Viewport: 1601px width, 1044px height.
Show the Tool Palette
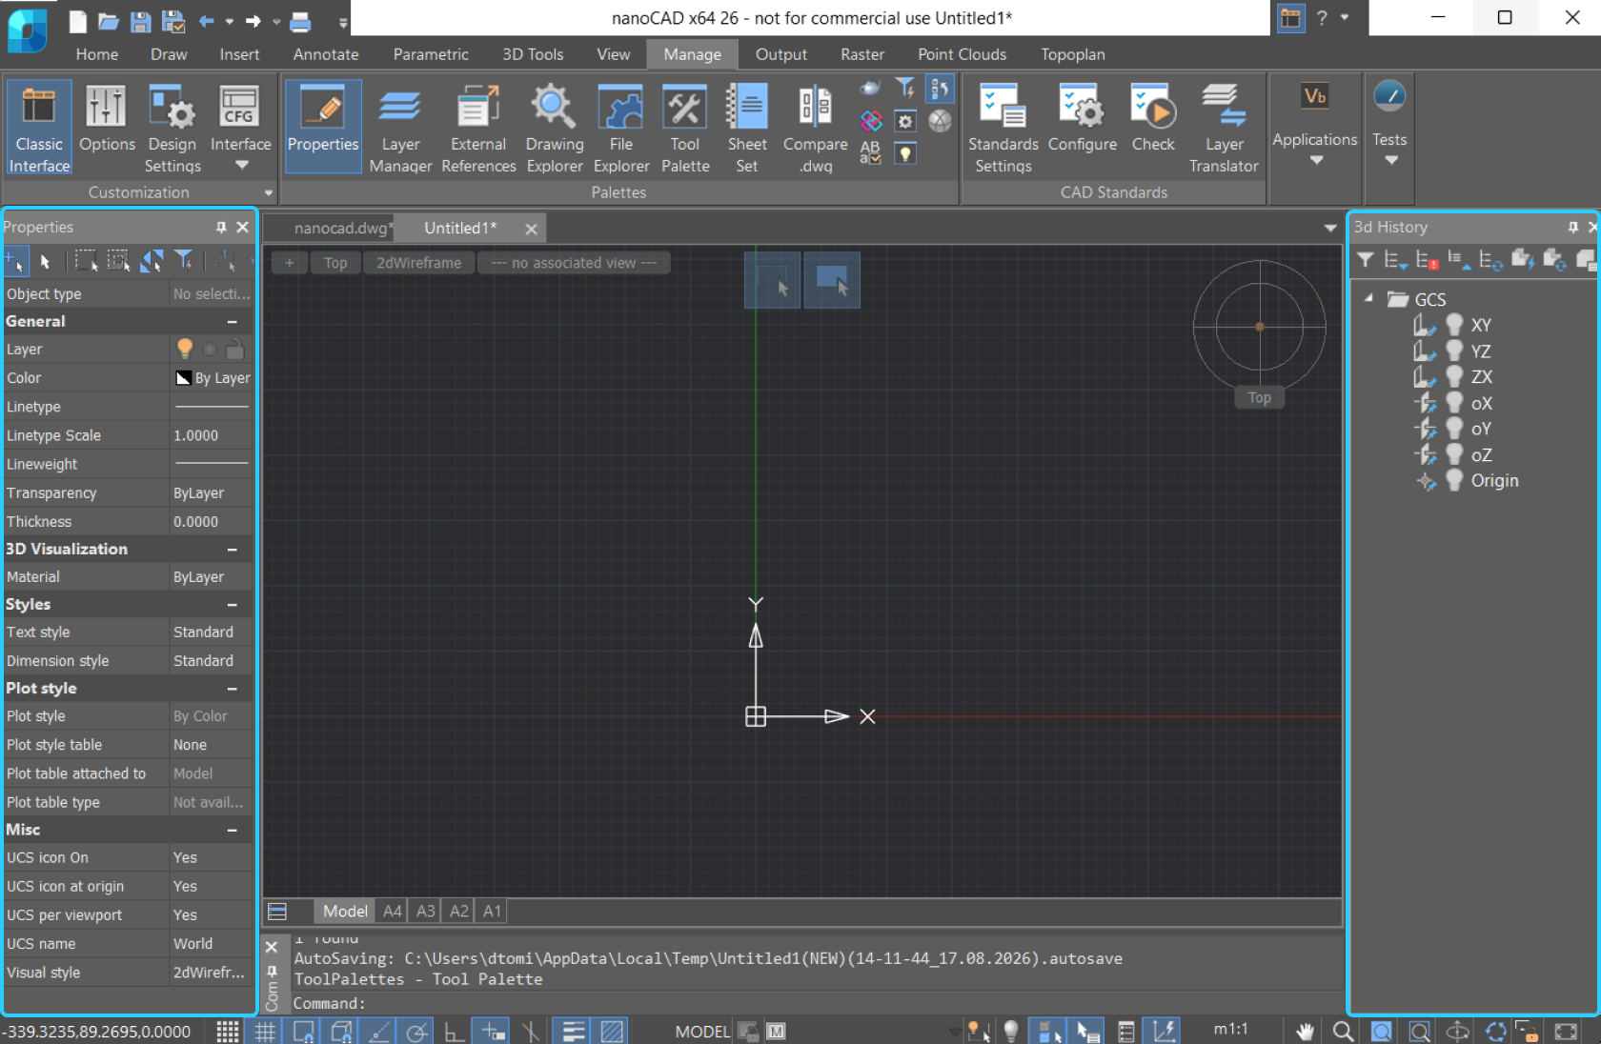[x=685, y=128]
